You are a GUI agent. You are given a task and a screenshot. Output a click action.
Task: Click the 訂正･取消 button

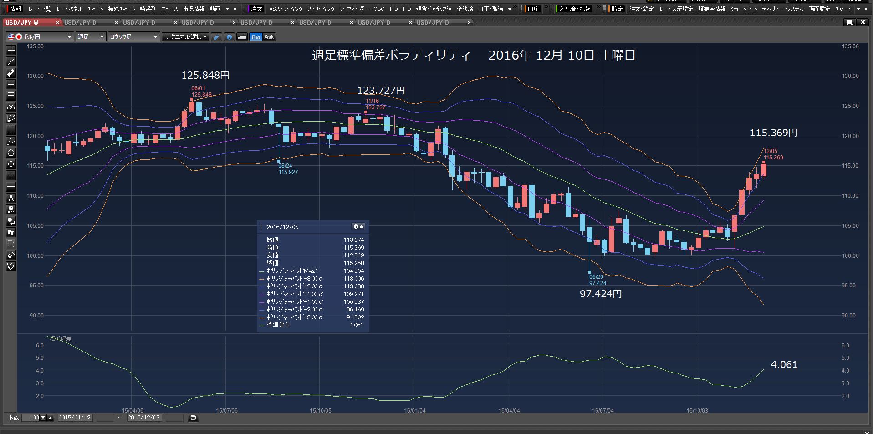(491, 9)
